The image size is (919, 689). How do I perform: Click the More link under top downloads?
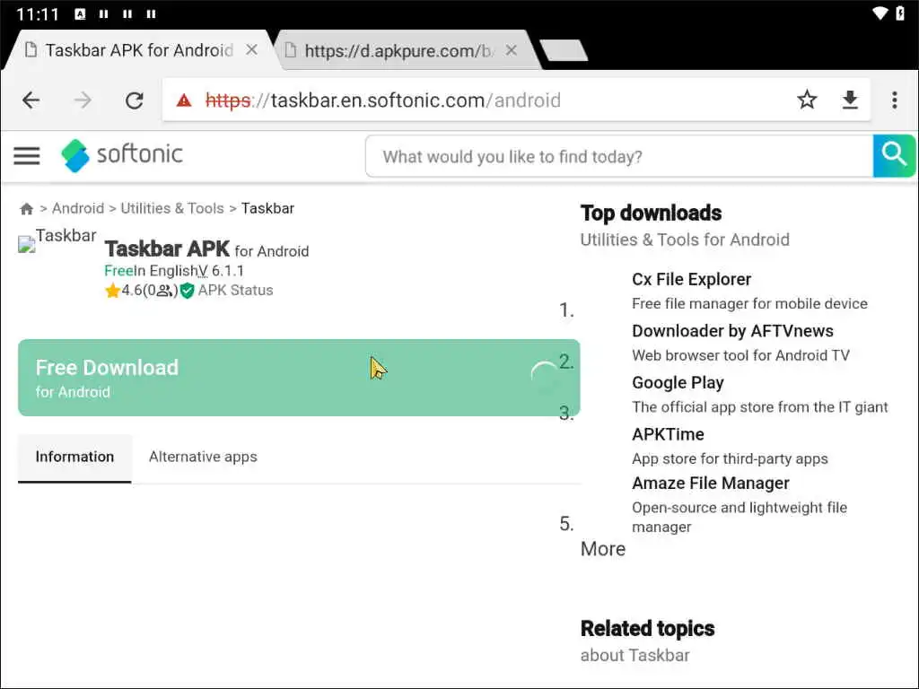point(603,549)
